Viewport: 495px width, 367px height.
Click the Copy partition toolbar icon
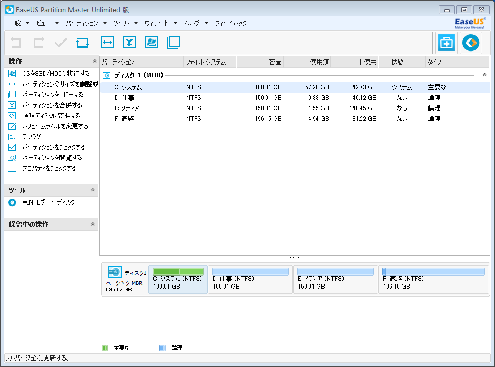pos(173,43)
